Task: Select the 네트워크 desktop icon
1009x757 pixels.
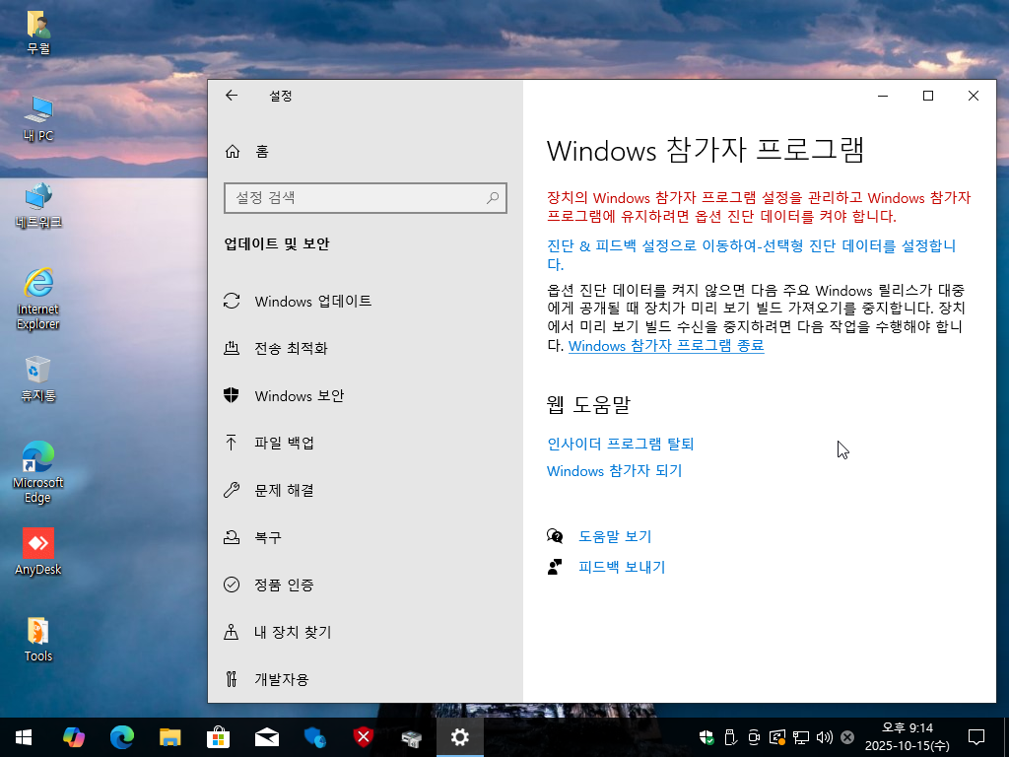Action: [38, 206]
